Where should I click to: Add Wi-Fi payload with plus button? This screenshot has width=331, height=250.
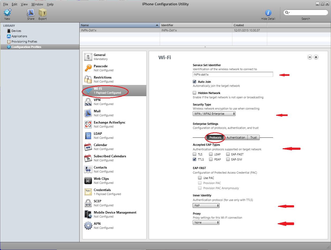click(x=316, y=57)
